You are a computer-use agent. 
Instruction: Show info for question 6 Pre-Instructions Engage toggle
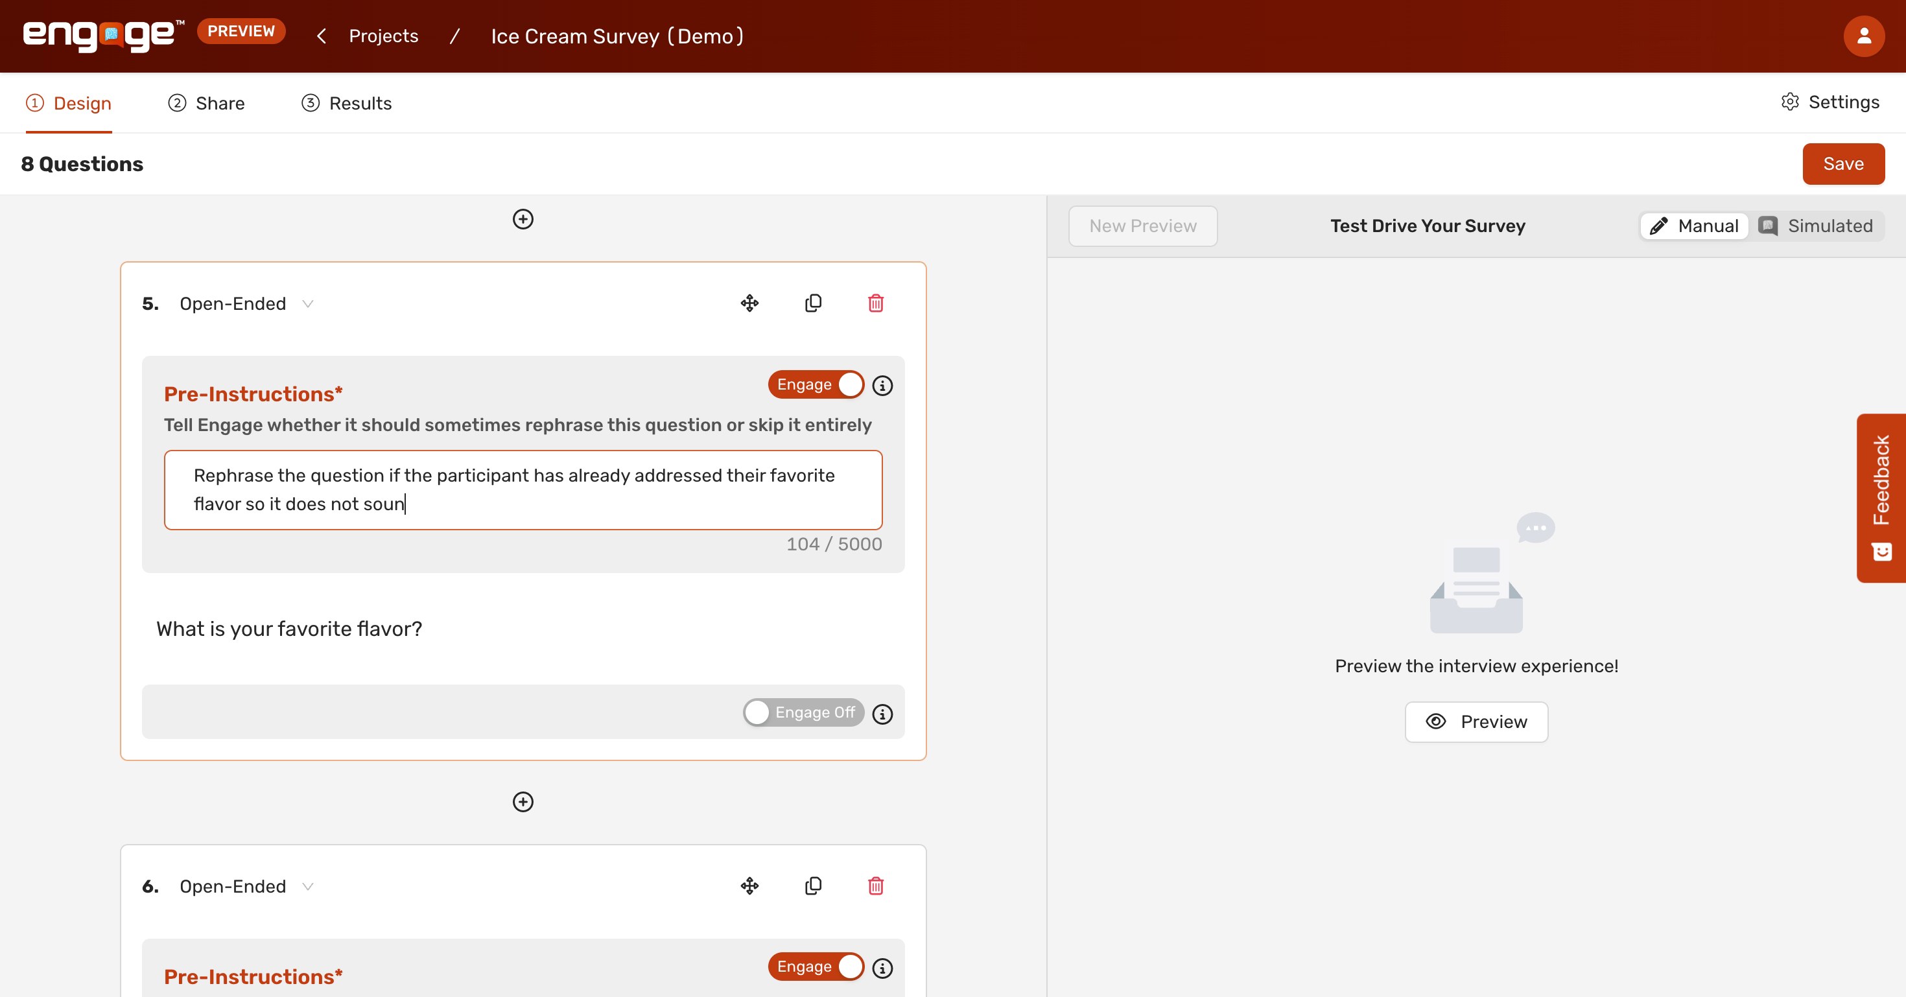[882, 968]
